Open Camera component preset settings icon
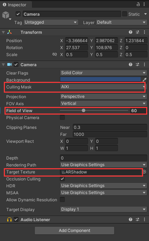 click(x=138, y=64)
